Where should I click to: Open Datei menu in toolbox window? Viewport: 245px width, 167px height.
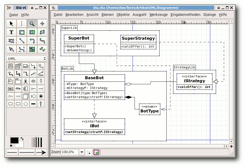[x=14, y=15]
